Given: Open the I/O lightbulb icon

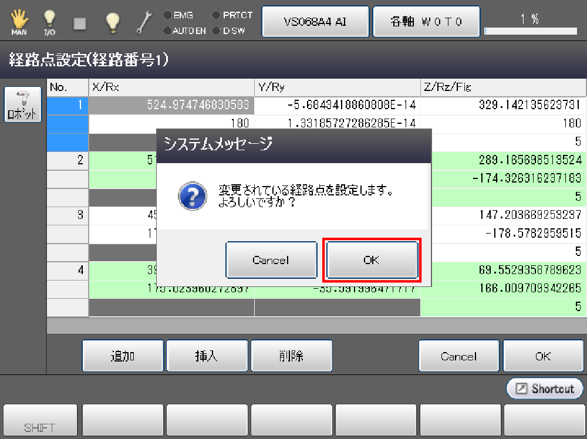Looking at the screenshot, I should pyautogui.click(x=50, y=21).
